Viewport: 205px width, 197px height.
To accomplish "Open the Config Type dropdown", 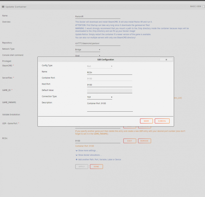I will click(100, 66).
